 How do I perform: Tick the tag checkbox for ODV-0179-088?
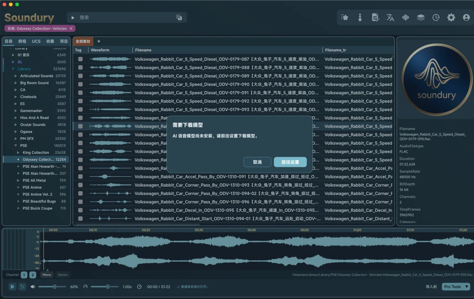tap(80, 67)
